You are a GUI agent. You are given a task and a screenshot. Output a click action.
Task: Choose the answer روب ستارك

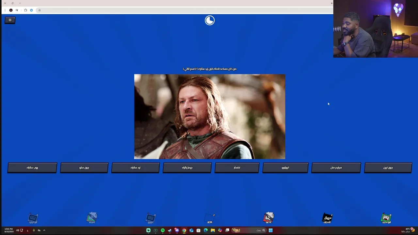point(32,168)
